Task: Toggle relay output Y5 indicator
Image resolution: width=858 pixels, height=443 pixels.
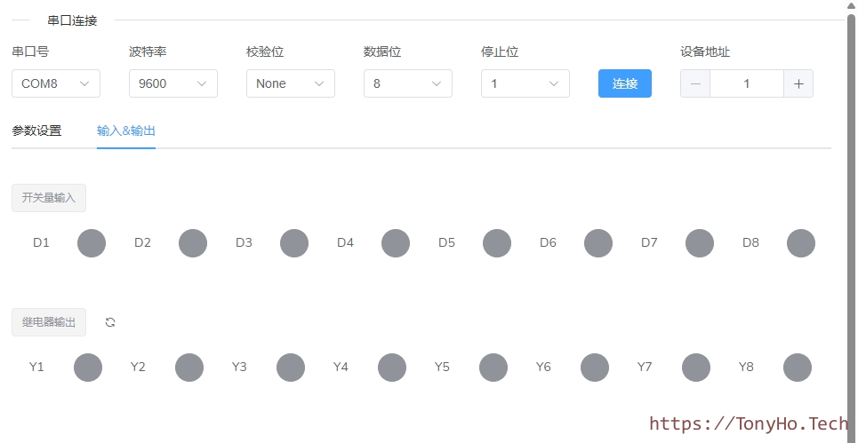Action: click(x=493, y=368)
